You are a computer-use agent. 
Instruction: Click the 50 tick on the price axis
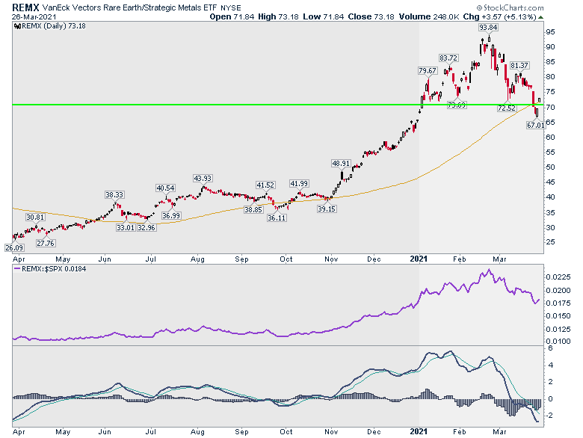click(550, 167)
